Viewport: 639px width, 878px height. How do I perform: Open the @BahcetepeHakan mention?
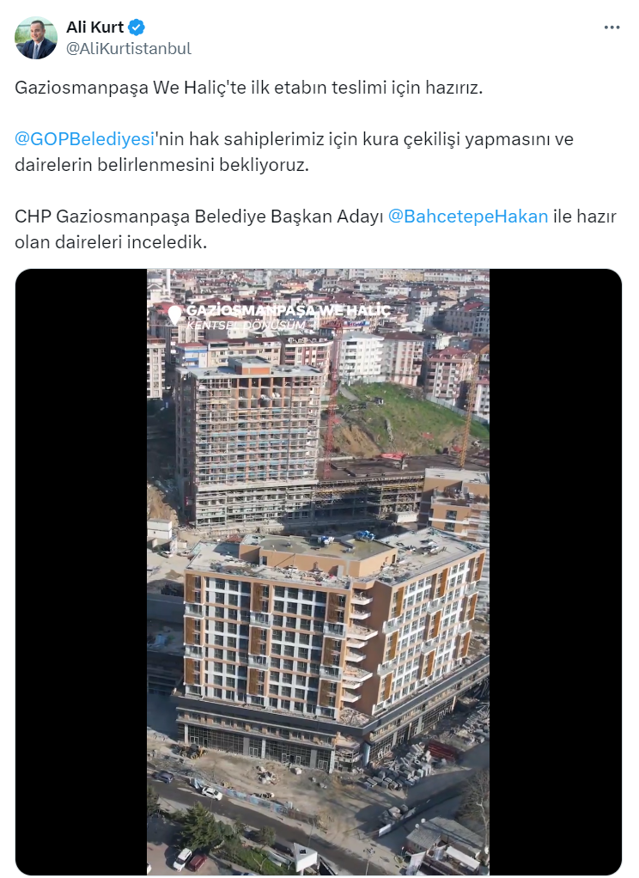coord(467,216)
